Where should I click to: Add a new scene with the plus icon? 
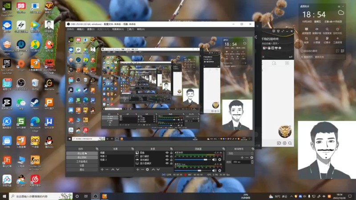point(102,169)
